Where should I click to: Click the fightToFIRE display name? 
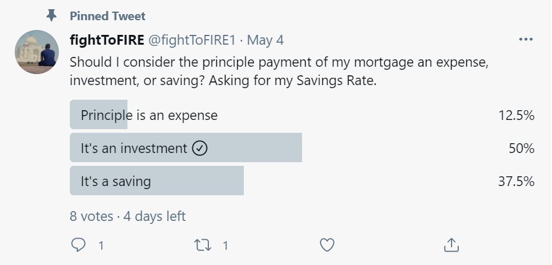[107, 40]
